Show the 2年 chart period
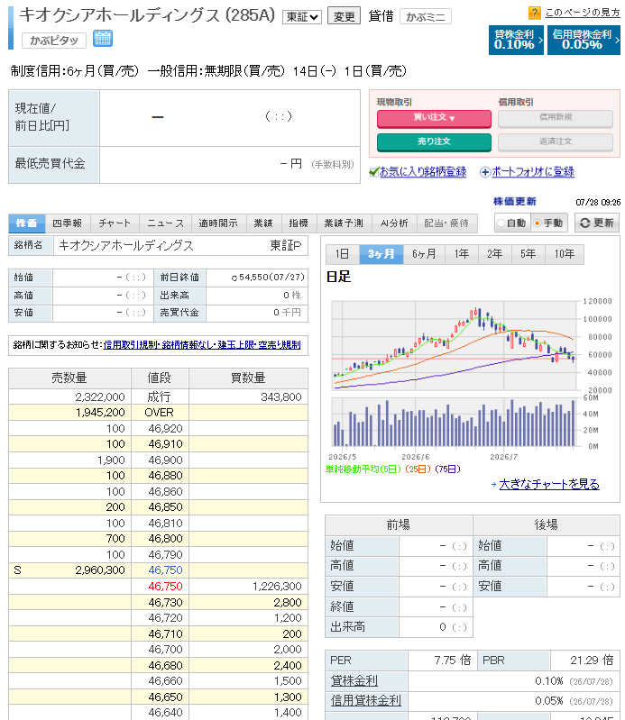Image resolution: width=625 pixels, height=720 pixels. [x=495, y=254]
